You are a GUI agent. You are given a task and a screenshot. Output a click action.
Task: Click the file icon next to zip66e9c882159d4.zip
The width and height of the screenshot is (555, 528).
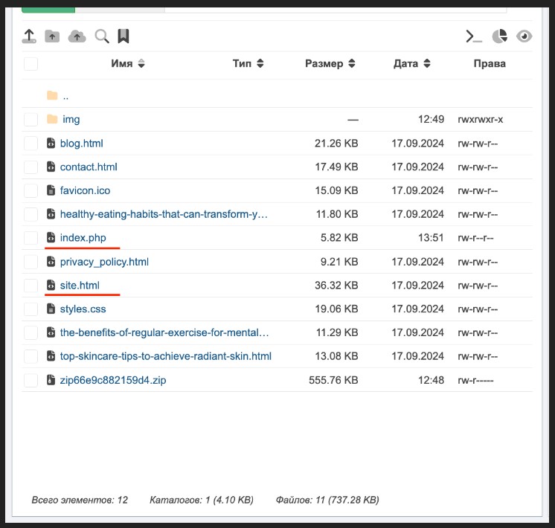[x=51, y=380]
